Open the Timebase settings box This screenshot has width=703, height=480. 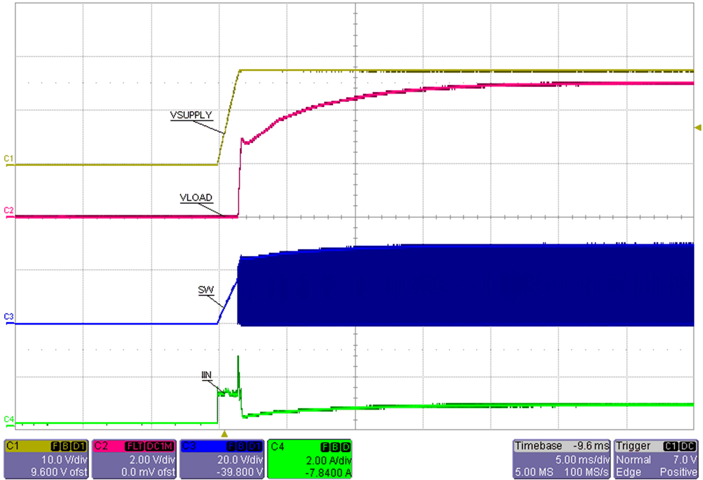click(x=561, y=459)
